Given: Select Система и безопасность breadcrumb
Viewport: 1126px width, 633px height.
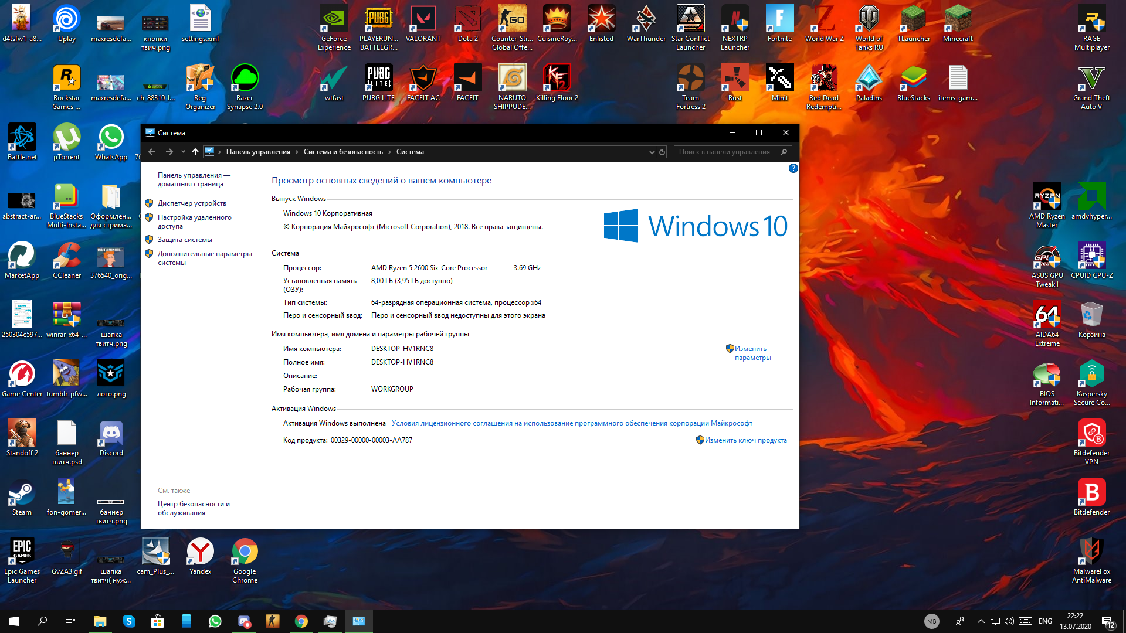Looking at the screenshot, I should [x=343, y=152].
